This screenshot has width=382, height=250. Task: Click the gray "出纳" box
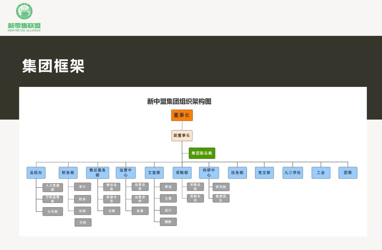82,211
